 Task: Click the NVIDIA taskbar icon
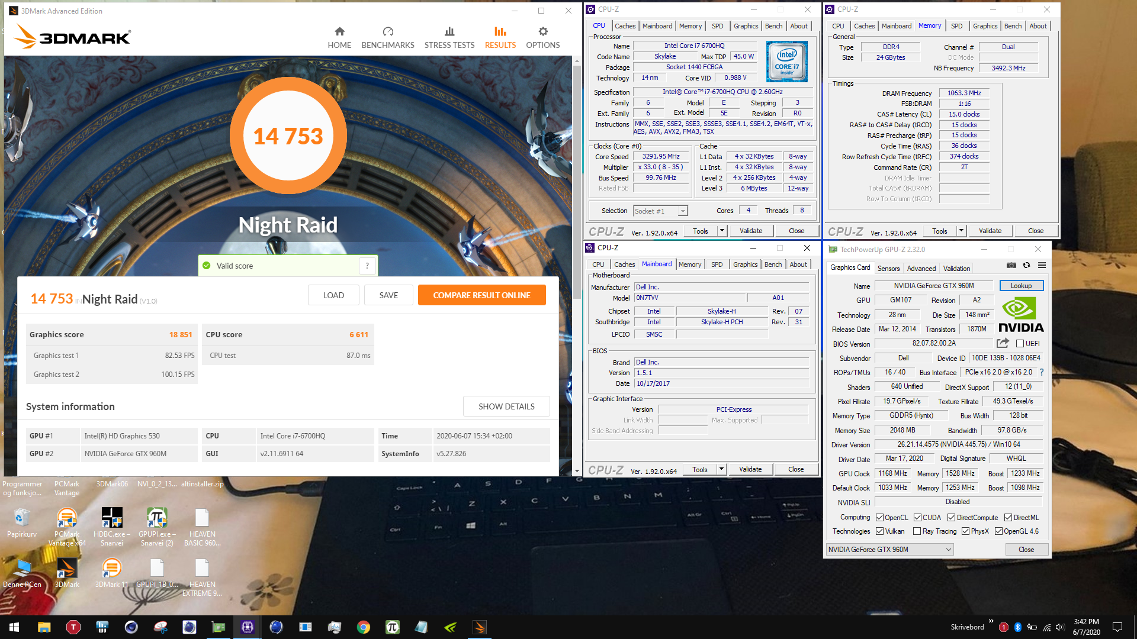click(x=451, y=627)
